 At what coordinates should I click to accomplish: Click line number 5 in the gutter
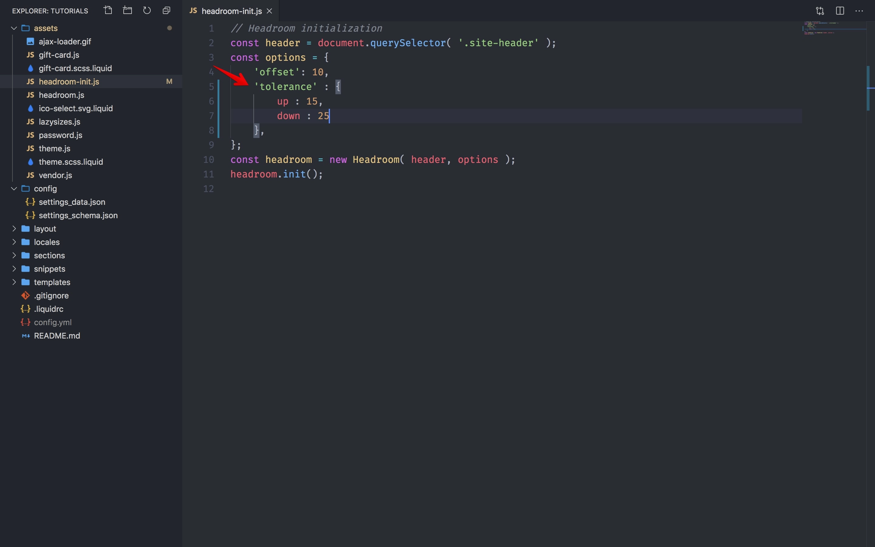point(211,87)
